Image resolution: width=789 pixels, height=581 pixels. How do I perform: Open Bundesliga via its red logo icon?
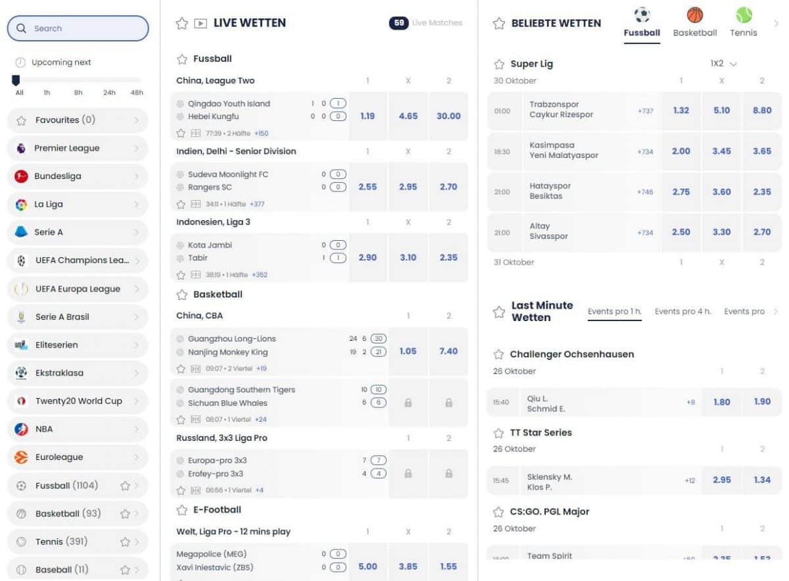[x=21, y=176]
